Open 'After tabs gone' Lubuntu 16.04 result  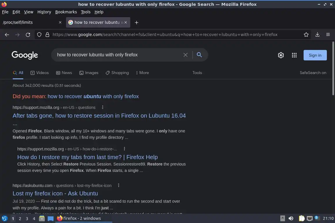coord(99,116)
